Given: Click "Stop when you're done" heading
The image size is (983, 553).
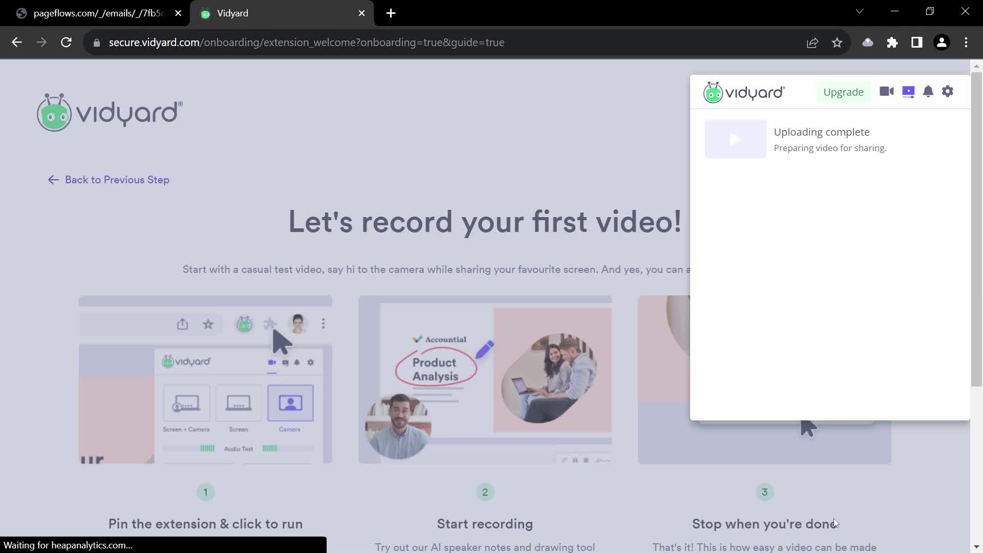Looking at the screenshot, I should [x=765, y=524].
